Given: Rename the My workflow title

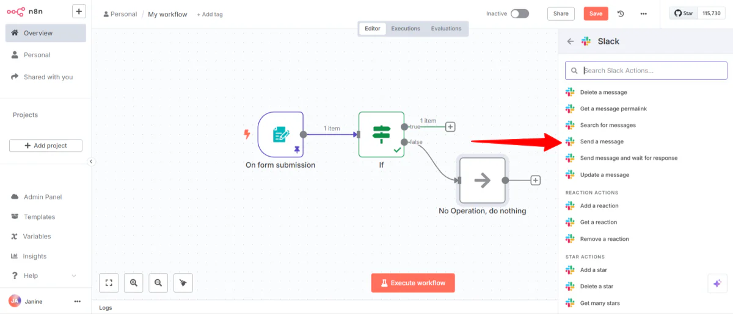Looking at the screenshot, I should click(167, 14).
